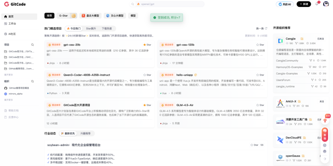The height and width of the screenshot is (166, 333).
Task: Search projects using the sidebar 项目 magnifier
Action: point(32,45)
